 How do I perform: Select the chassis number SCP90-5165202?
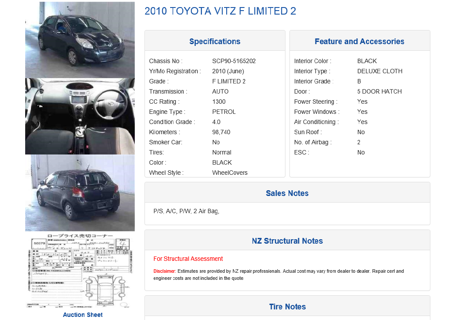234,61
